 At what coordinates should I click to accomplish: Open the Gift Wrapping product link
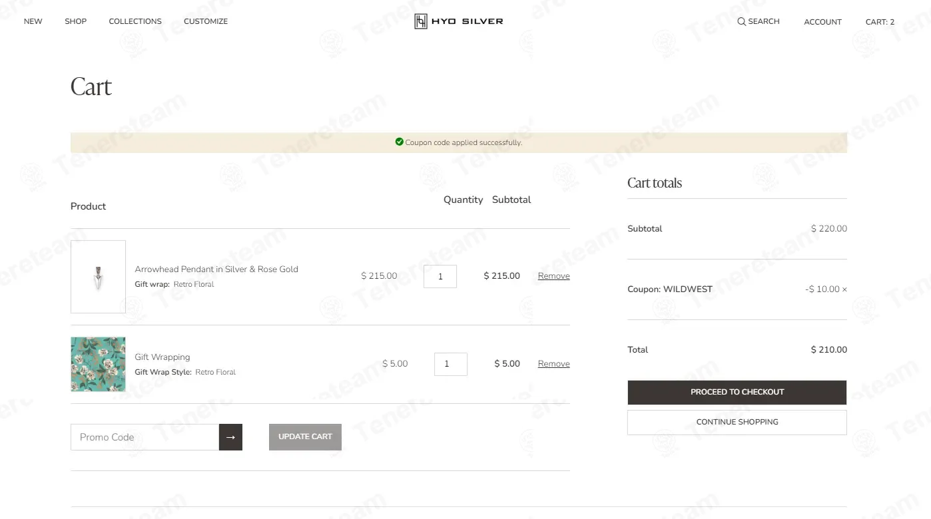click(162, 357)
